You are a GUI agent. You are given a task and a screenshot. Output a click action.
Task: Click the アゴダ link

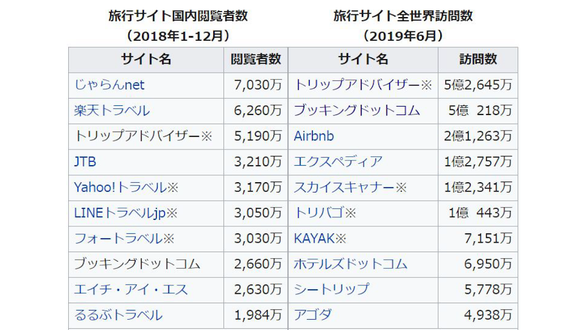pyautogui.click(x=312, y=315)
